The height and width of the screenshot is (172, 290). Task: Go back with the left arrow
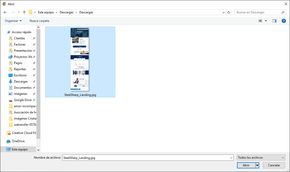coord(5,12)
